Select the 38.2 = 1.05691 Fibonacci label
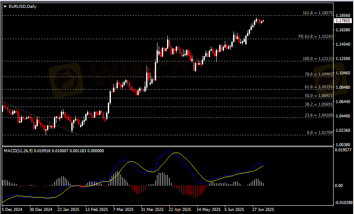The image size is (354, 214). [x=319, y=104]
